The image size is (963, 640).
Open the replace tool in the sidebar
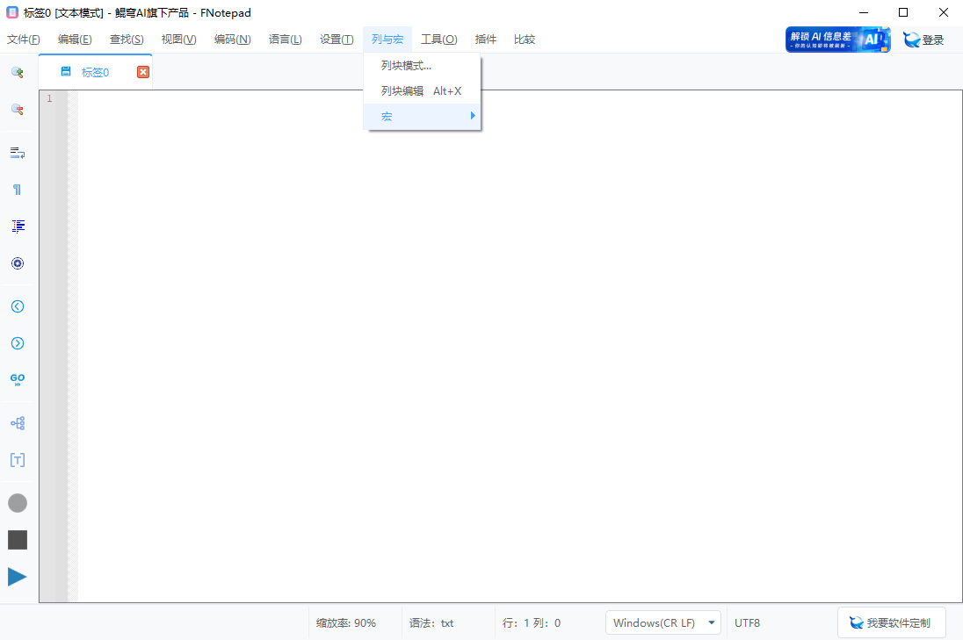17,109
